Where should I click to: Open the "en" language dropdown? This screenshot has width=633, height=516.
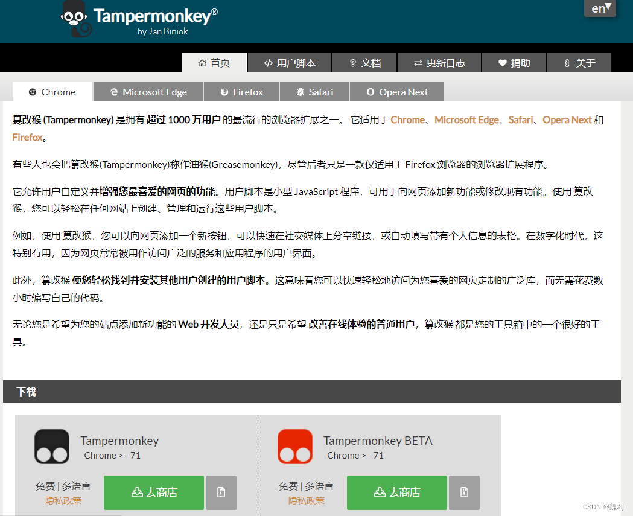point(600,8)
